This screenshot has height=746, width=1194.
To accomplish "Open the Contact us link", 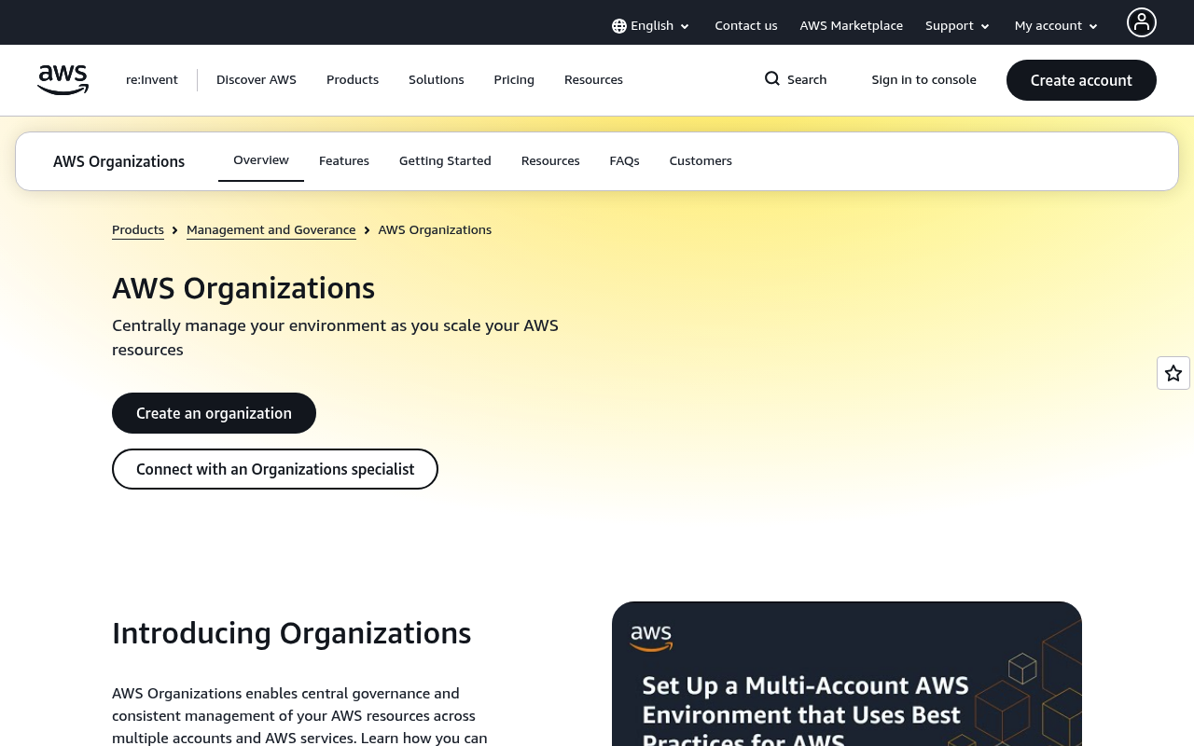I will 746,26.
